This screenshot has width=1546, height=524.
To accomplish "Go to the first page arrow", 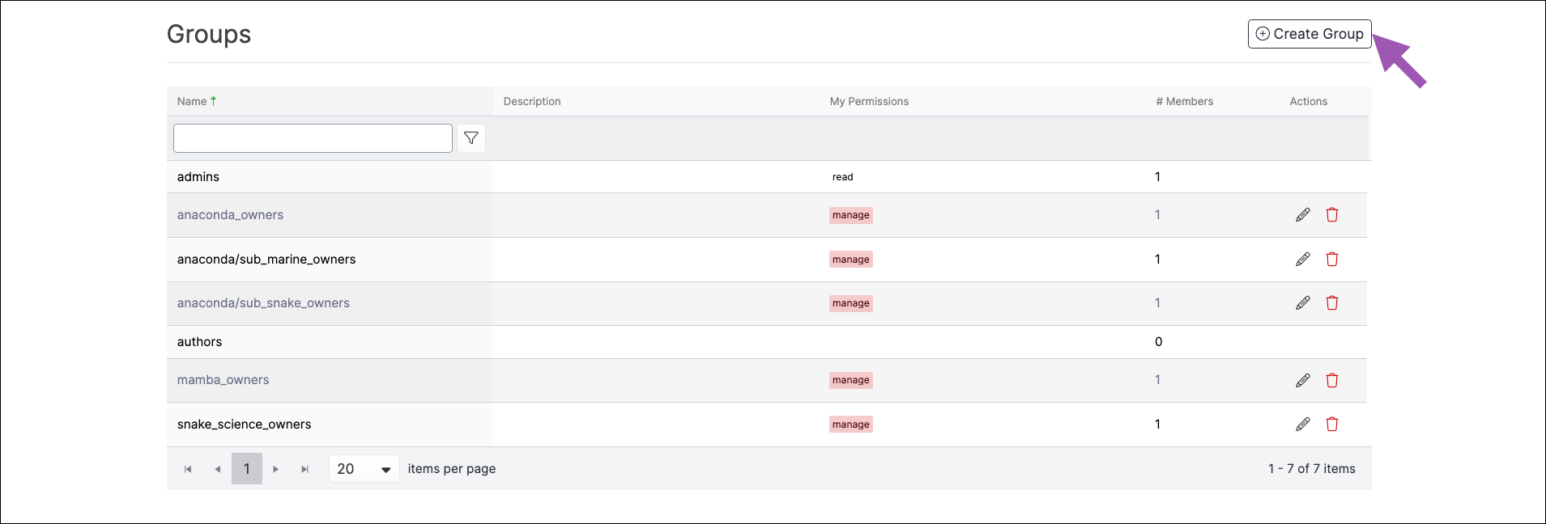I will pos(188,469).
